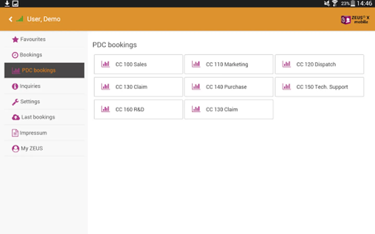The width and height of the screenshot is (375, 234).
Task: Open Impressum menu entry
Action: coord(45,133)
